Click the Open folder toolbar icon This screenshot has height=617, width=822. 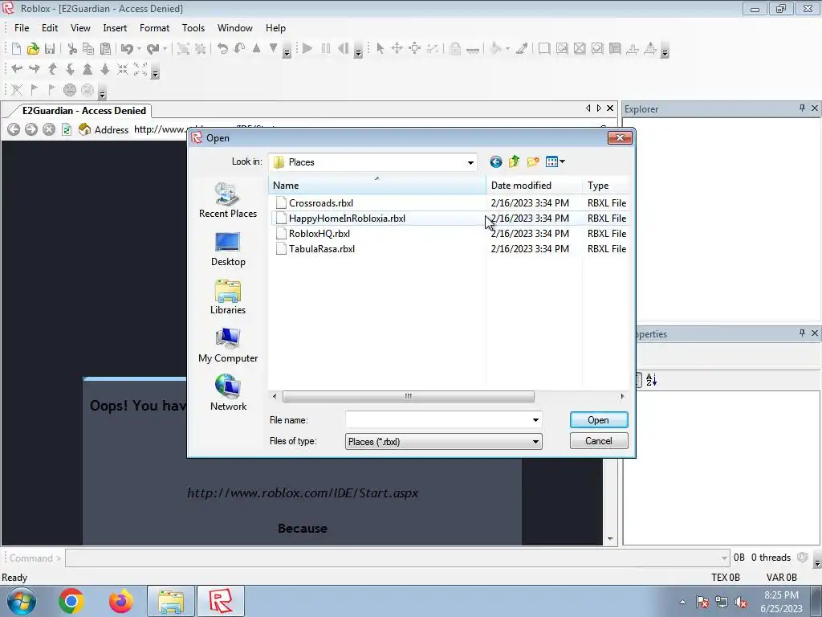33,49
